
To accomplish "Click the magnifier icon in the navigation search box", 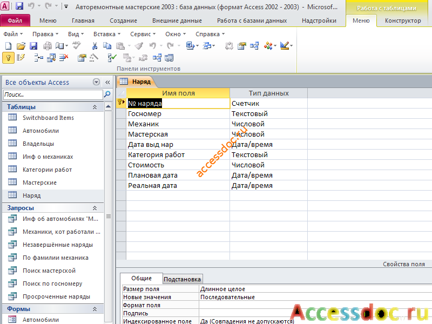I will click(x=107, y=94).
